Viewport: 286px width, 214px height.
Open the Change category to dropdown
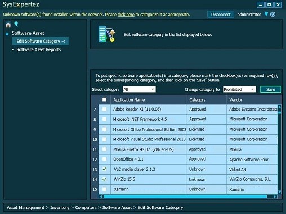click(x=239, y=89)
